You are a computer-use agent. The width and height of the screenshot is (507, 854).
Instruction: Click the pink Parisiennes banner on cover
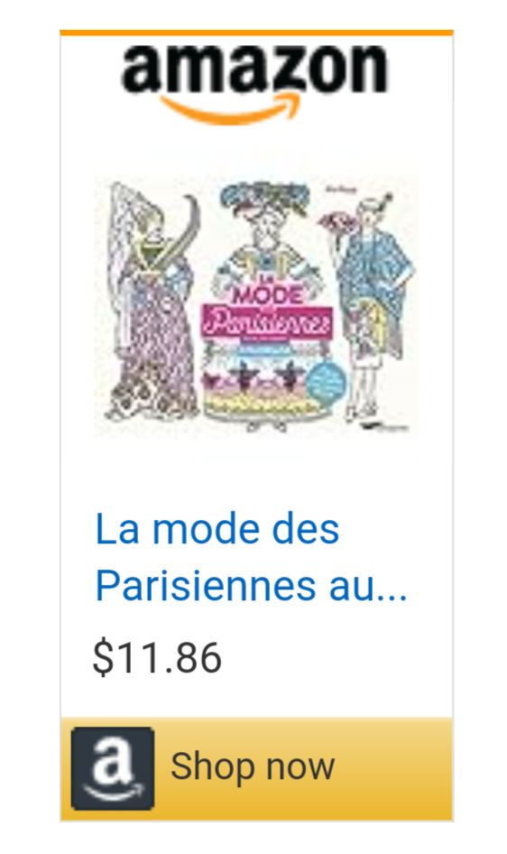coord(266,322)
